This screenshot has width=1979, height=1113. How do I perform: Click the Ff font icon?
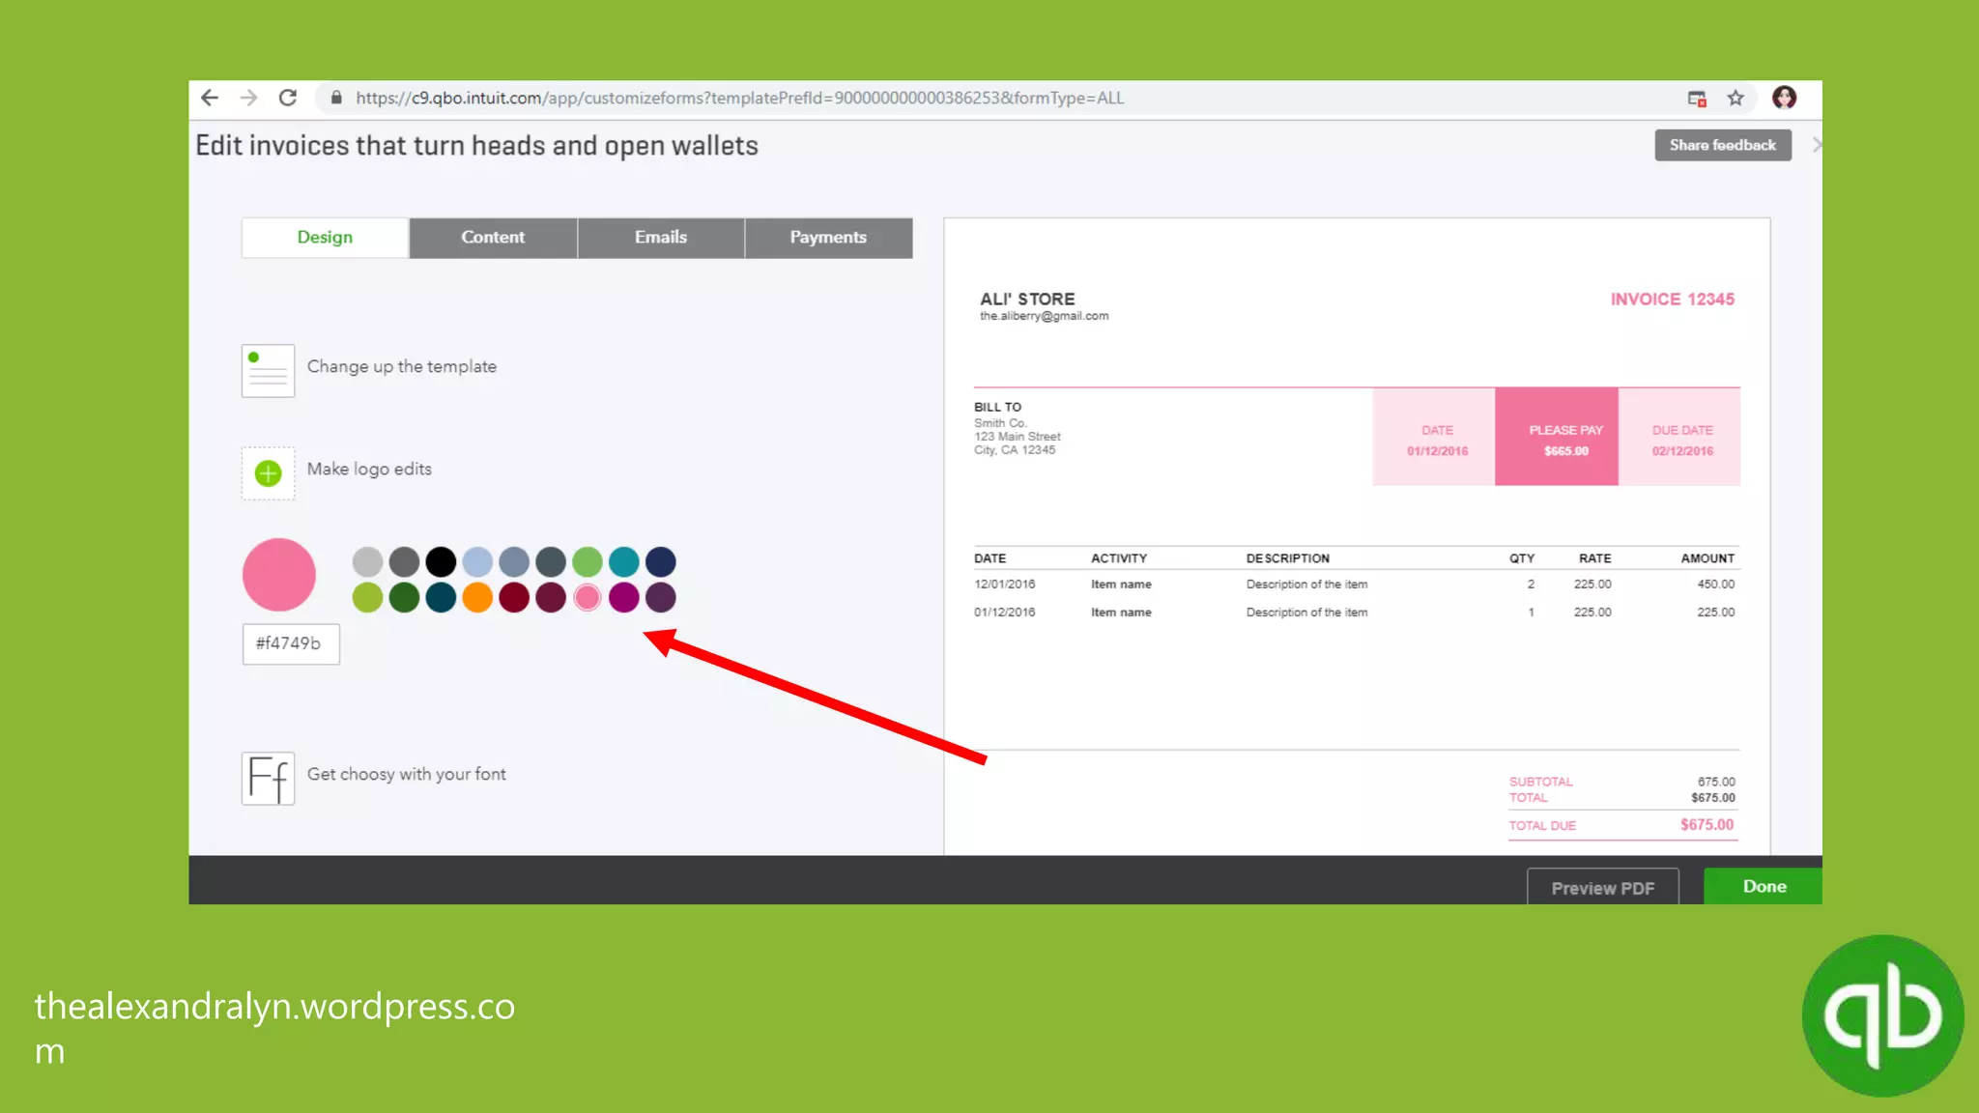tap(268, 779)
